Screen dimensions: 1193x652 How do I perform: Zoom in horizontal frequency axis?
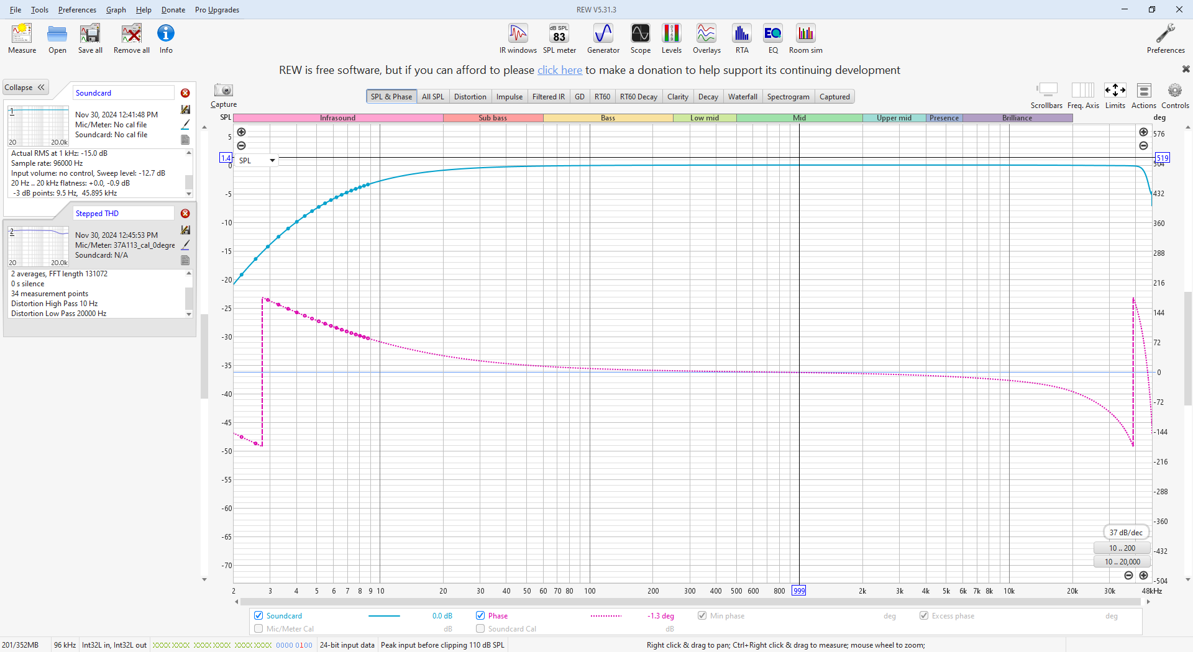[x=1143, y=576]
